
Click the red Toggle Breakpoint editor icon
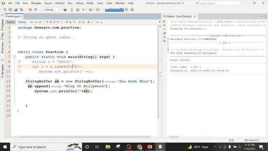coord(88,22)
